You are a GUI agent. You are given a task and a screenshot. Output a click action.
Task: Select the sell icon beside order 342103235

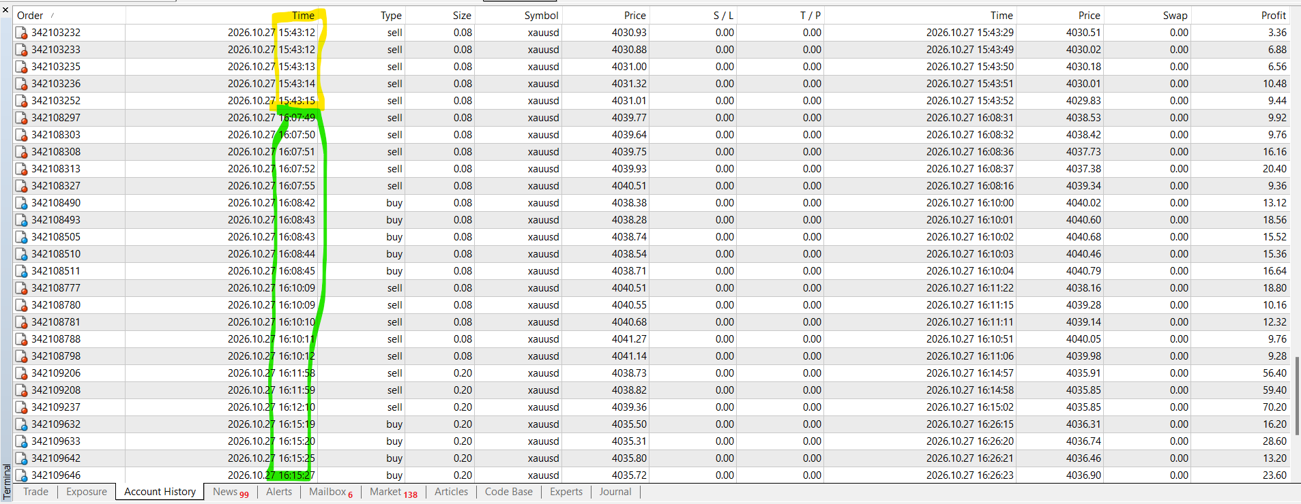pos(21,67)
